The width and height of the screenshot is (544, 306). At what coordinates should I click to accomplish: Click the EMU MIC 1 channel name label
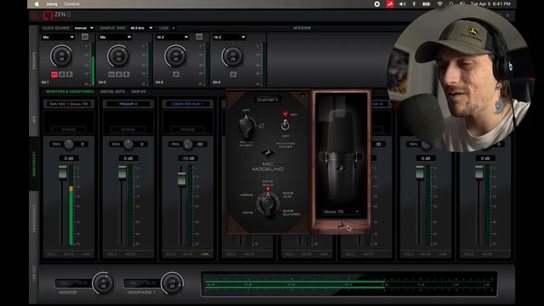click(69, 104)
